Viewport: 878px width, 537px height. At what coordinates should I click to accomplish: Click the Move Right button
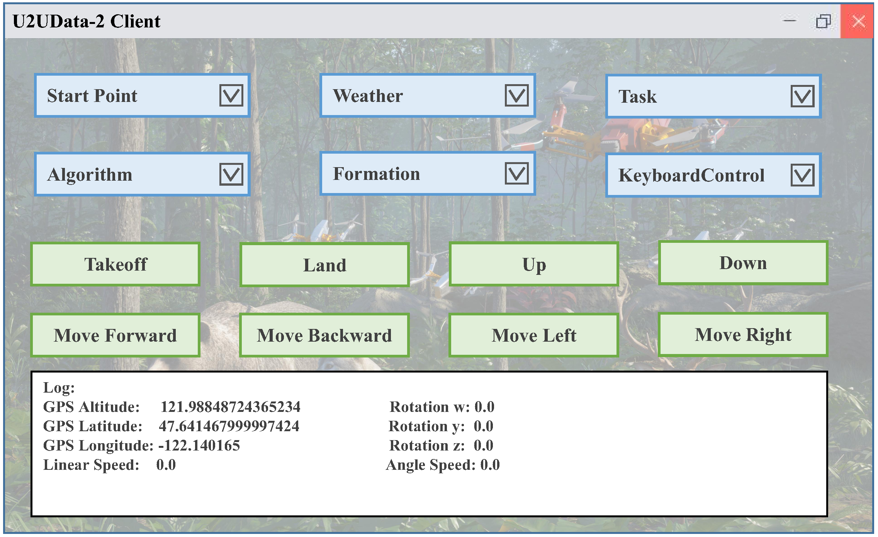point(743,334)
